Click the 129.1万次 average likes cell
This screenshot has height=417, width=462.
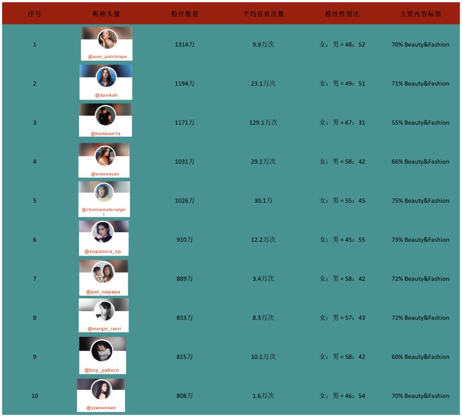coord(264,123)
